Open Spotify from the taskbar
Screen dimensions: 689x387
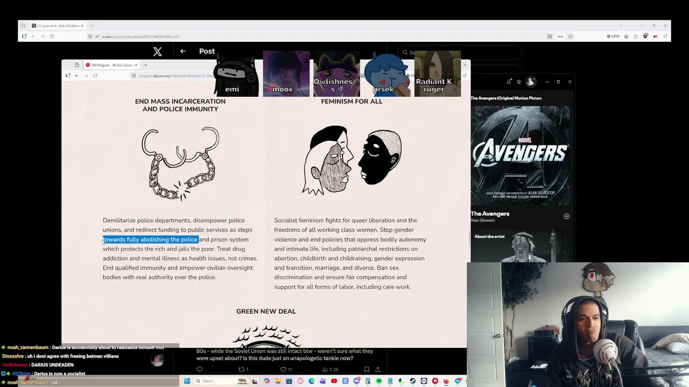pyautogui.click(x=379, y=381)
